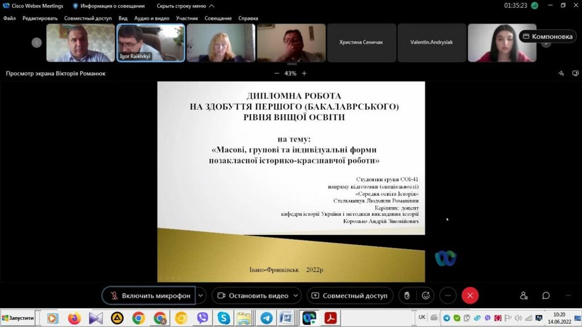Click the raise hand gesture icon

coord(406,295)
